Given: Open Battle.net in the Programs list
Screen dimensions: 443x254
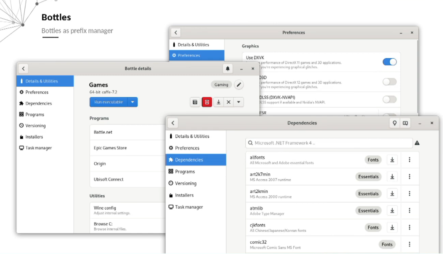Looking at the screenshot, I should click(103, 132).
